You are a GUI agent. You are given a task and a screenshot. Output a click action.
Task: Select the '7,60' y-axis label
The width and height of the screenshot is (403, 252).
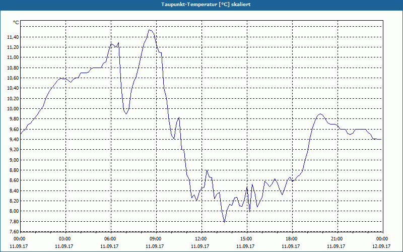[14, 232]
